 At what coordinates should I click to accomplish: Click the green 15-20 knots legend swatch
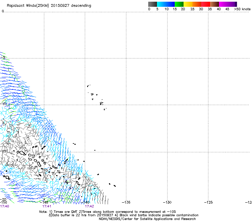click(x=179, y=4)
